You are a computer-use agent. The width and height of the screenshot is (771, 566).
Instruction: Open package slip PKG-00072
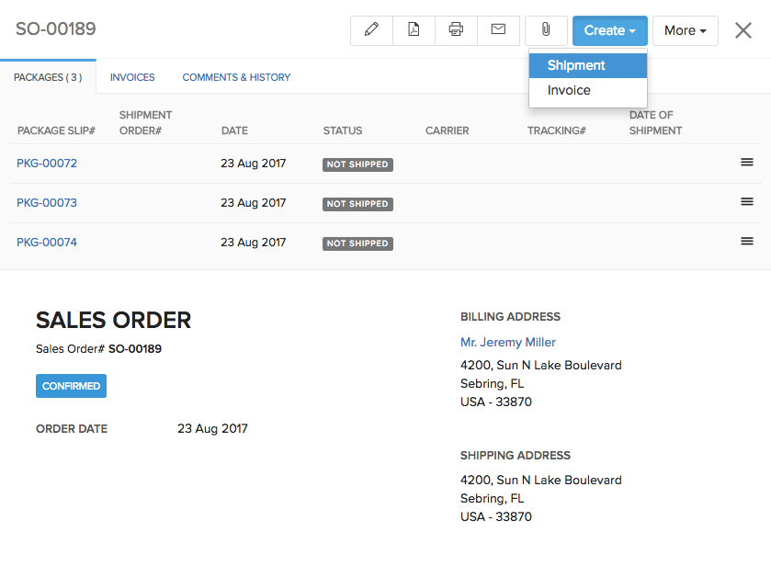click(47, 164)
